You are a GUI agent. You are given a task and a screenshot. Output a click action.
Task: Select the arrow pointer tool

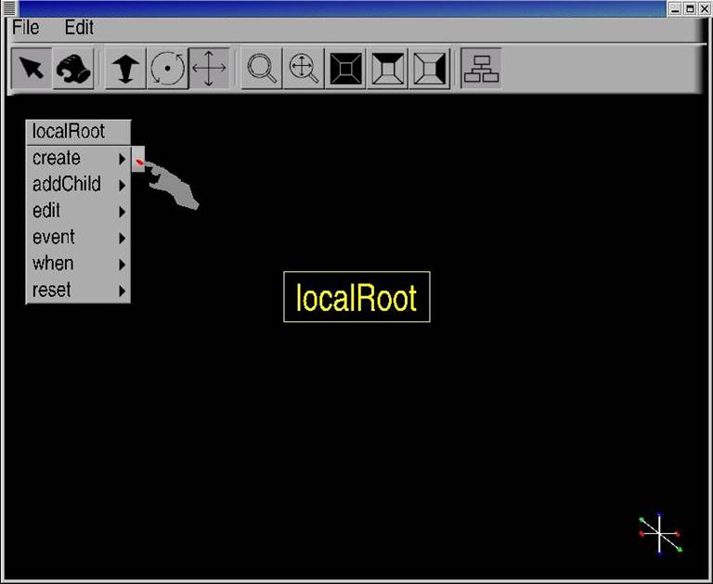click(32, 68)
